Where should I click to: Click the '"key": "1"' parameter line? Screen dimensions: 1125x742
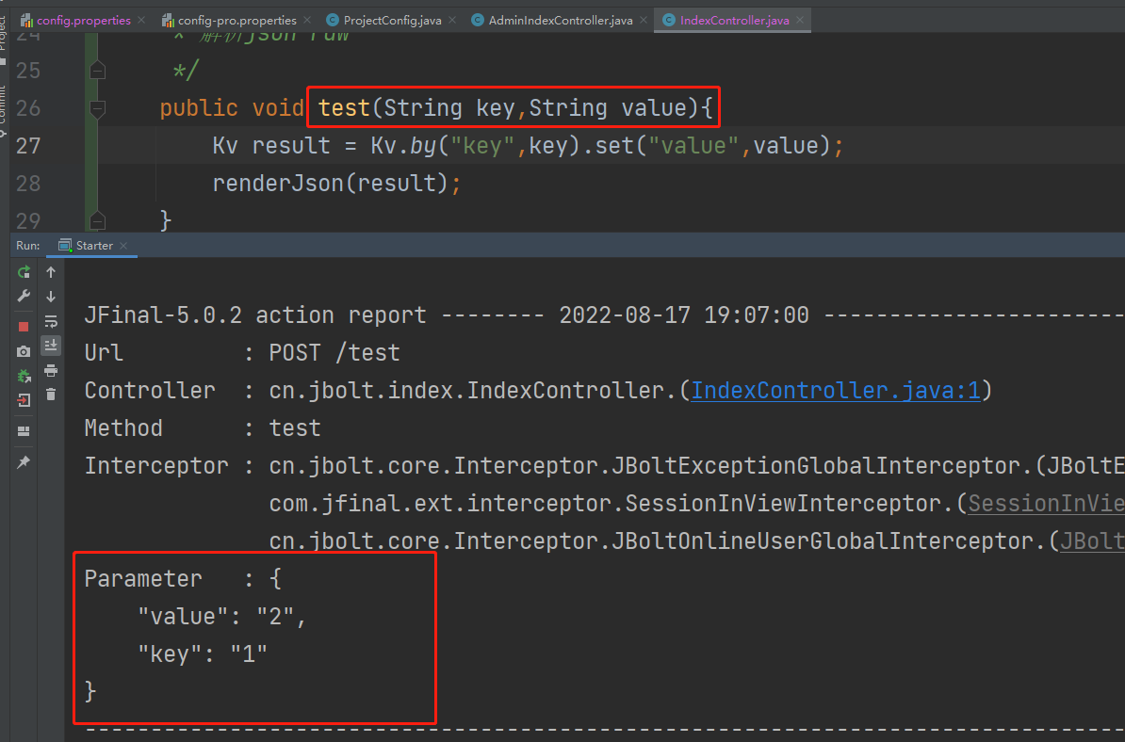click(x=203, y=653)
